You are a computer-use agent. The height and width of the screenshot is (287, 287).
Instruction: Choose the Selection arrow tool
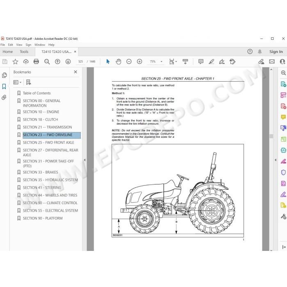coord(108,61)
